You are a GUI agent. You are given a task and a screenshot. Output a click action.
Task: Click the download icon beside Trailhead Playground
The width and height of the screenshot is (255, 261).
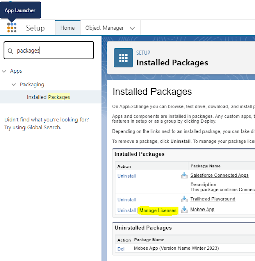(184, 199)
